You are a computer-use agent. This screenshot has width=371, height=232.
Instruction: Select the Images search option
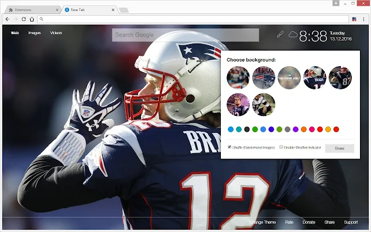pyautogui.click(x=35, y=33)
